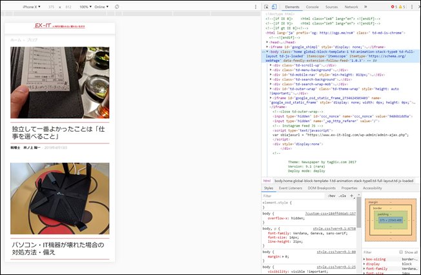This screenshot has height=275, width=421.
Task: Open style.css:80 source link
Action: click(x=336, y=252)
